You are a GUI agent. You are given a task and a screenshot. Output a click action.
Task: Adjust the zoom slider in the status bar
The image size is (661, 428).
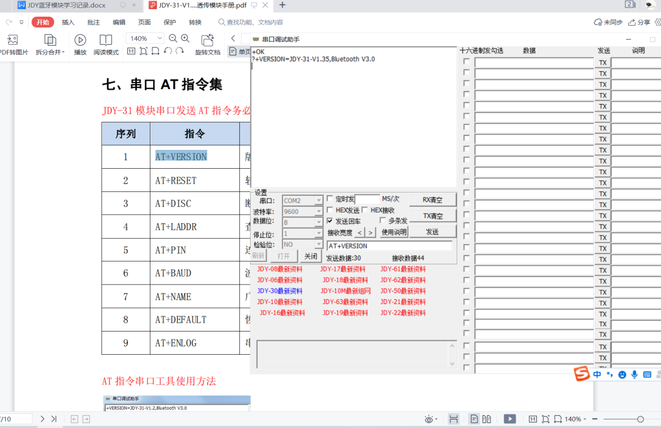coord(640,419)
